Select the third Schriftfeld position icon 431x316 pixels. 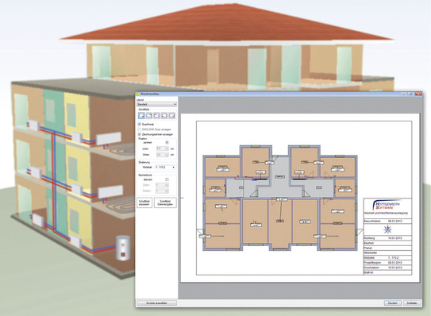click(156, 116)
